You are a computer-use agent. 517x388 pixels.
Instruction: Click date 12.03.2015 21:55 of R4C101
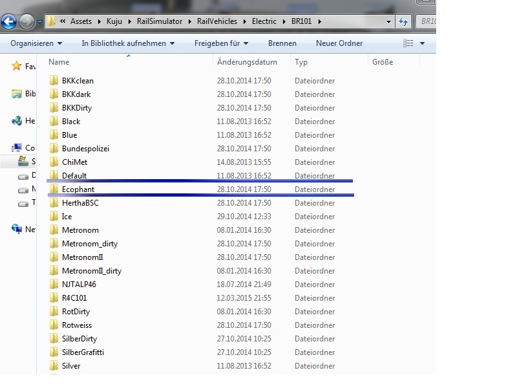click(244, 298)
